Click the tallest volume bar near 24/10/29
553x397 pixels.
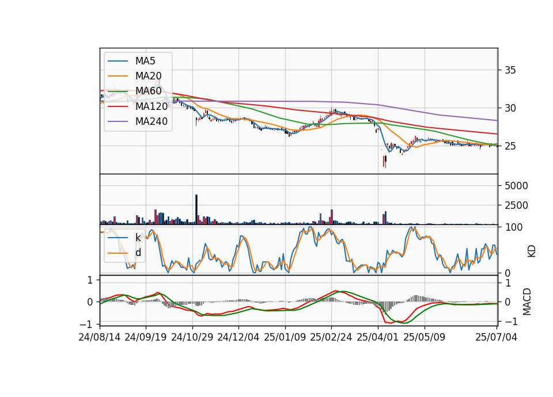(x=196, y=209)
